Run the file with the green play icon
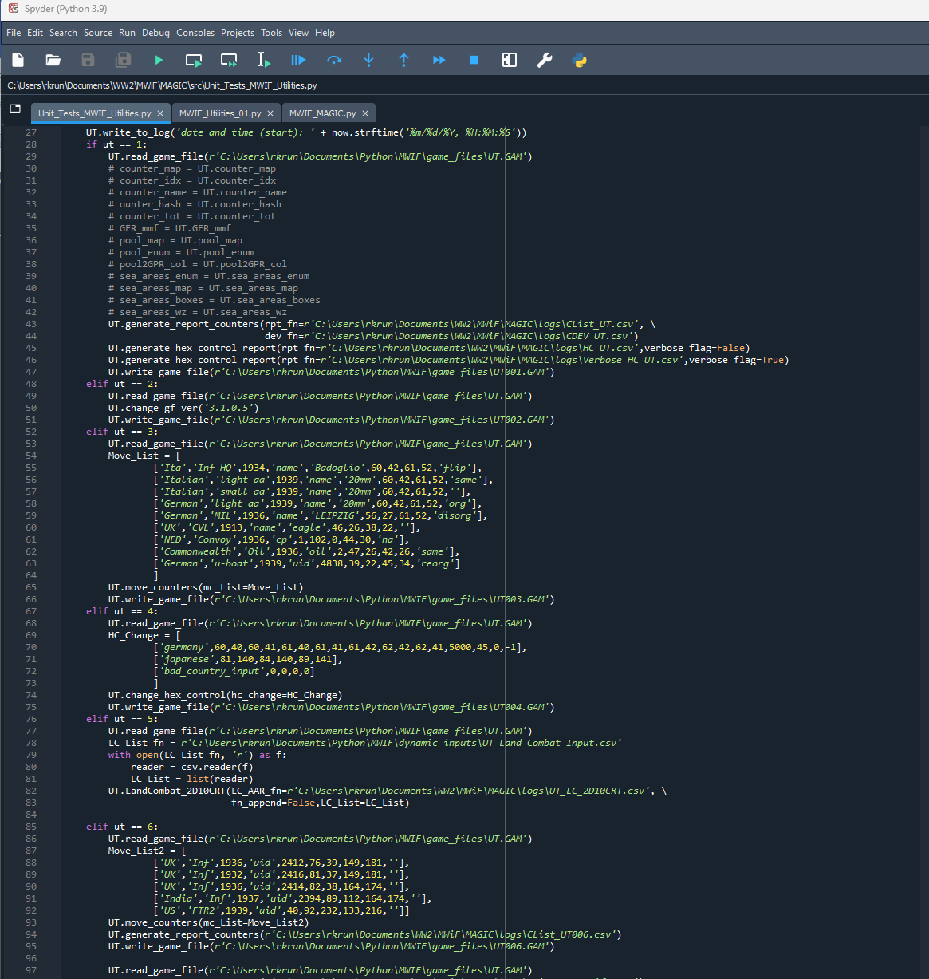 pos(159,60)
